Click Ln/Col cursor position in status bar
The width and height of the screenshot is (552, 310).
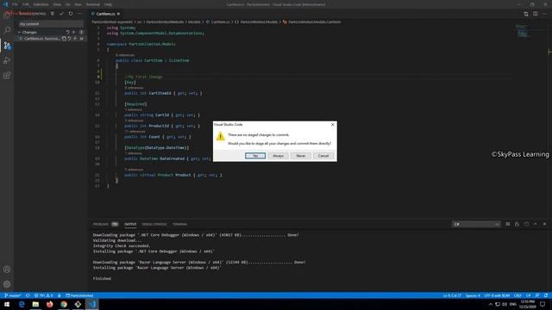(452, 295)
